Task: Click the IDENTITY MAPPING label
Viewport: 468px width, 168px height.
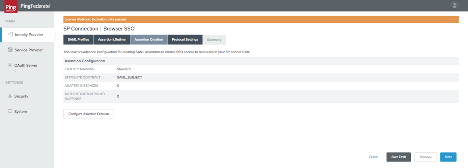Action: (80, 69)
